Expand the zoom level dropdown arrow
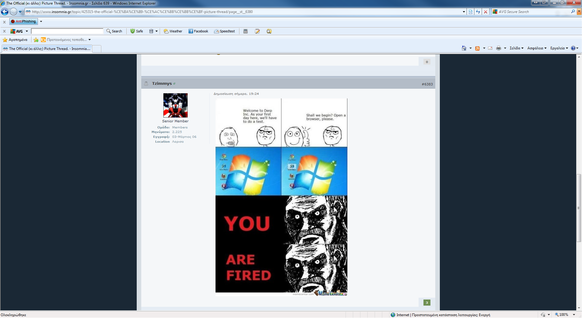582x318 pixels. tap(574, 315)
